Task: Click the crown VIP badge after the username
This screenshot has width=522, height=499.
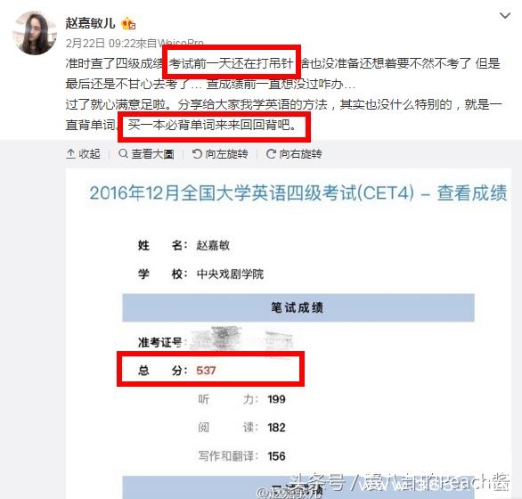Action: (x=128, y=24)
